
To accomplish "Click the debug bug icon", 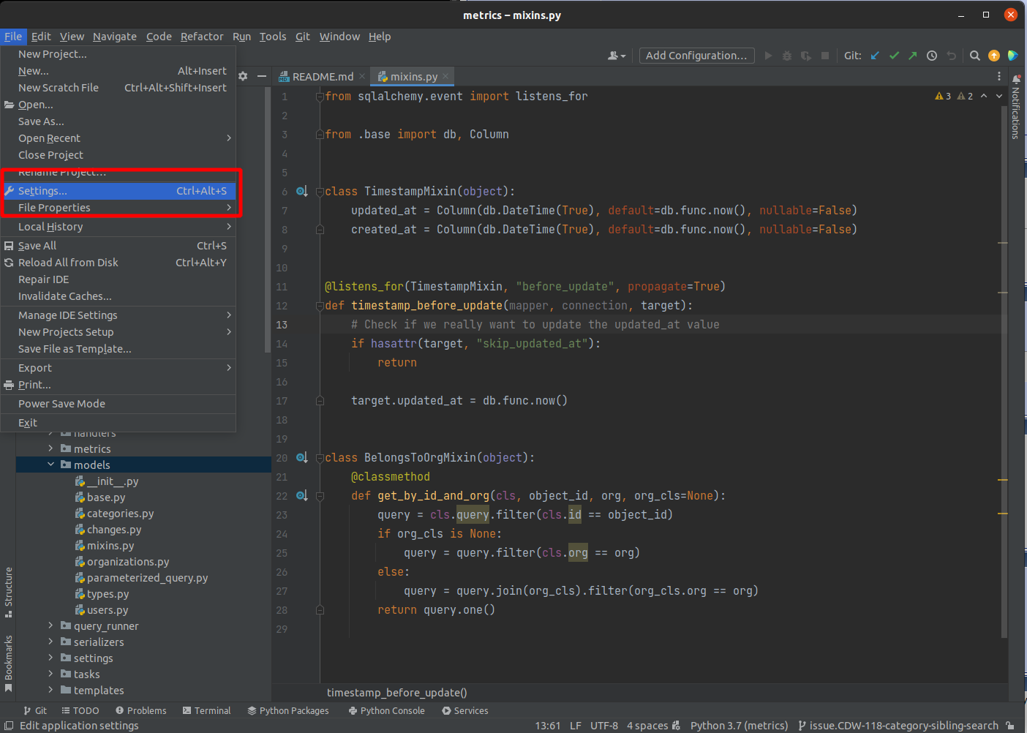I will click(x=787, y=56).
